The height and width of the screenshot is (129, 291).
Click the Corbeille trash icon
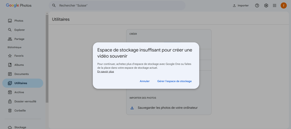10,110
